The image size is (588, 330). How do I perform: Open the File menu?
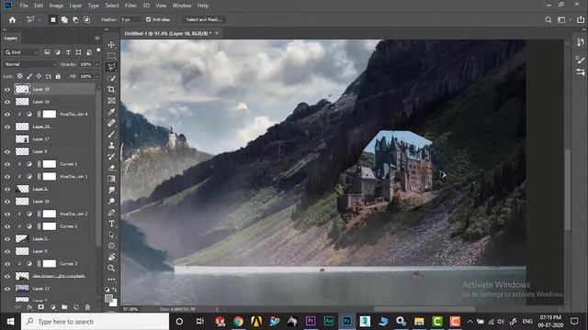pyautogui.click(x=24, y=5)
